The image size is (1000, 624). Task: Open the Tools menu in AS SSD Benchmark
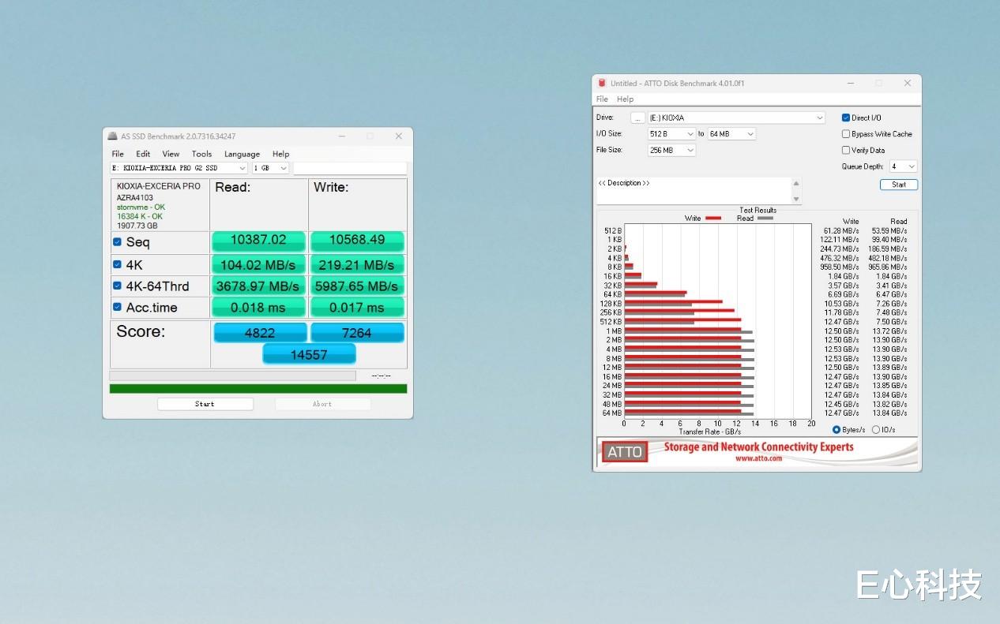click(201, 154)
